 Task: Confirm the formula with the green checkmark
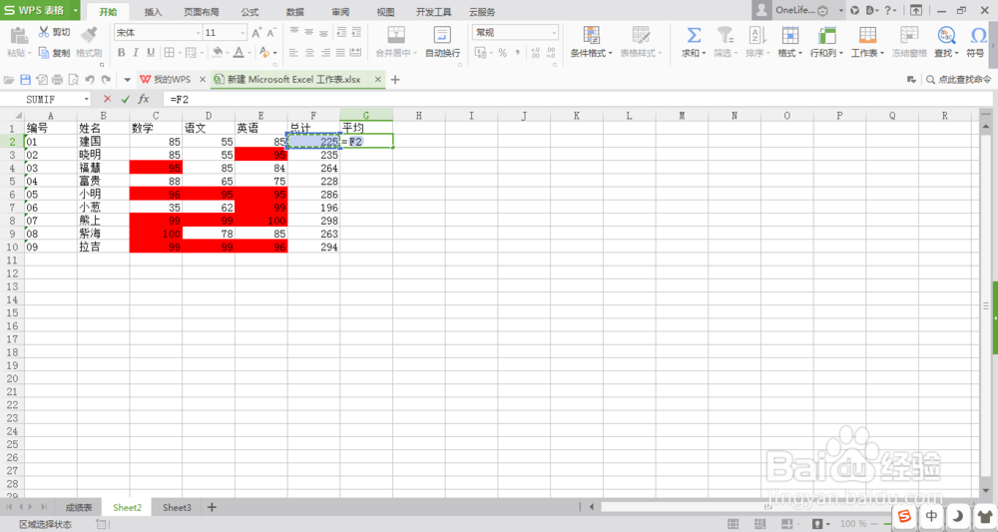point(126,99)
